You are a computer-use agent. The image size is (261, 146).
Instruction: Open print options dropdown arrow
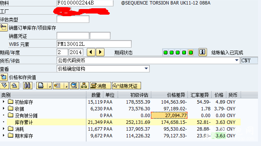coord(50,86)
